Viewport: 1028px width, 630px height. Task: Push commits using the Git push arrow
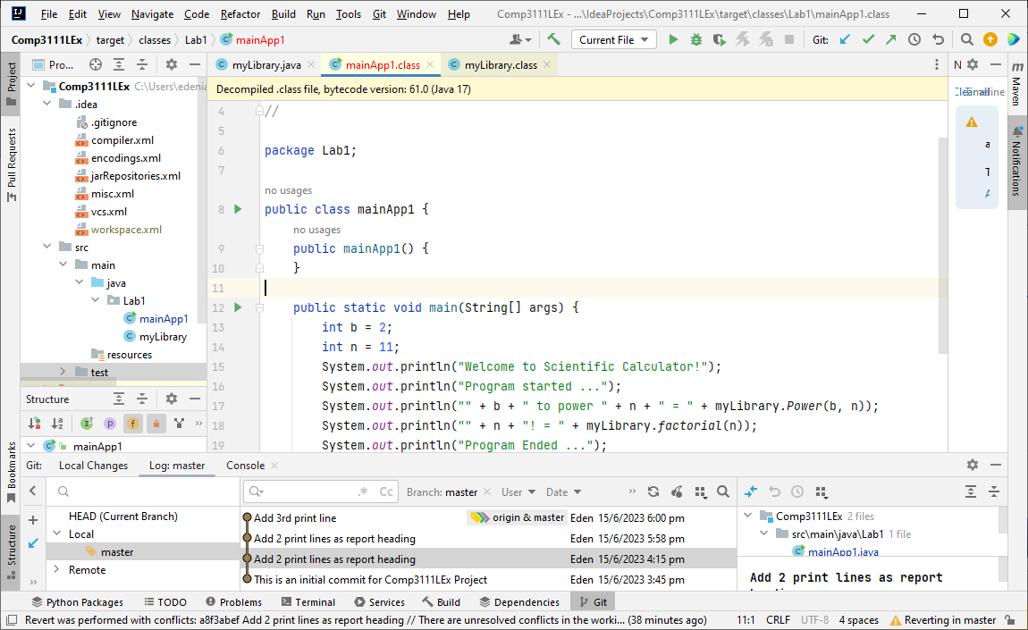(x=891, y=39)
